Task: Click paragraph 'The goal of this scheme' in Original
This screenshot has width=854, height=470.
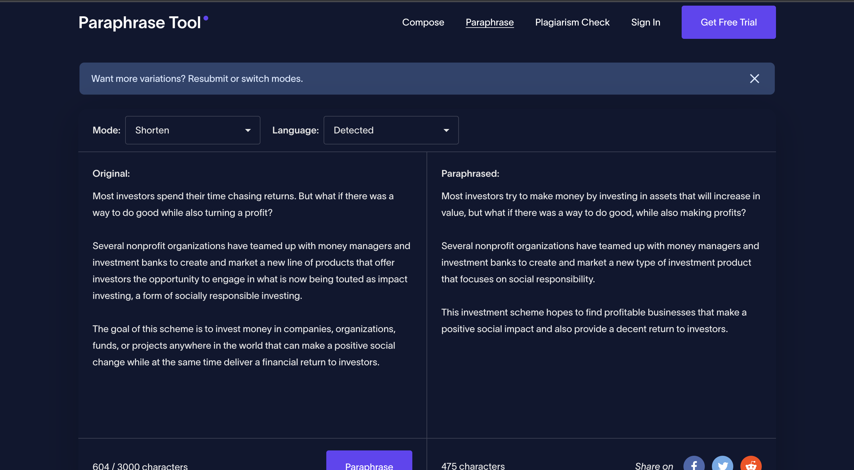Action: coord(244,345)
